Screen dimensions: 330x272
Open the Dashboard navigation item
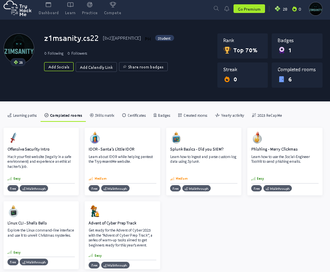[48, 9]
